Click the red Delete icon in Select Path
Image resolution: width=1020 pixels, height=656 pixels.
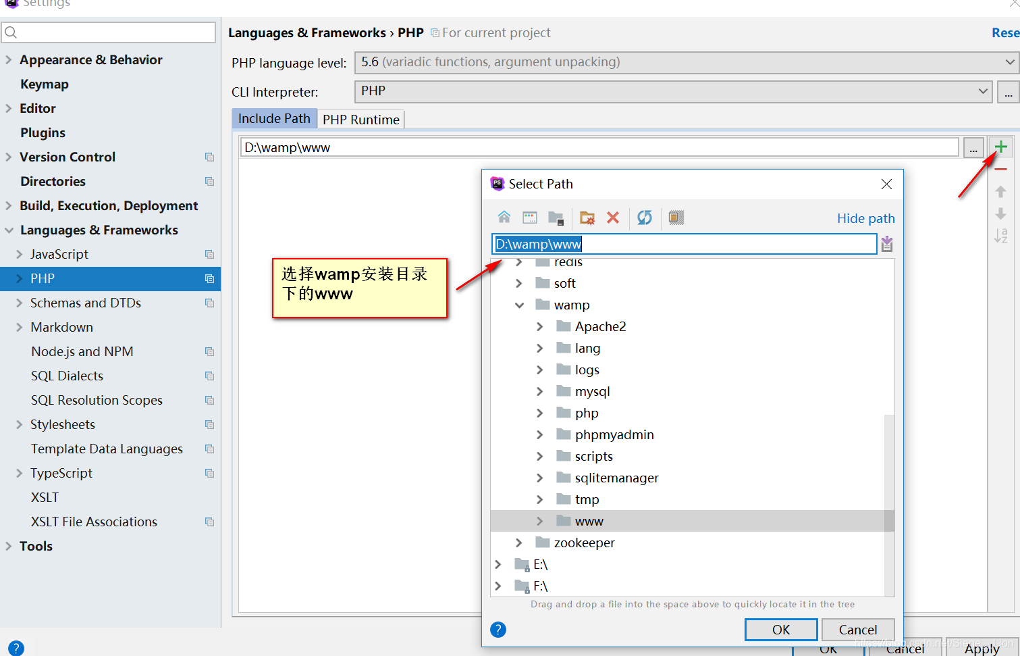click(x=613, y=218)
